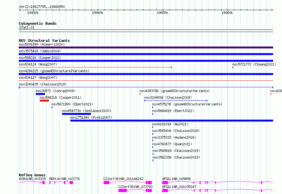The width and height of the screenshot is (282, 194).
Task: Click the short blue esv28972 bar
Action: tap(40, 94)
